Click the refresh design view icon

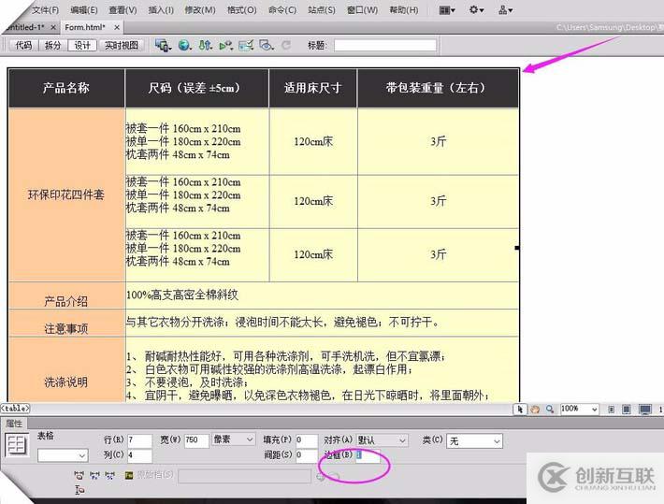click(x=286, y=45)
